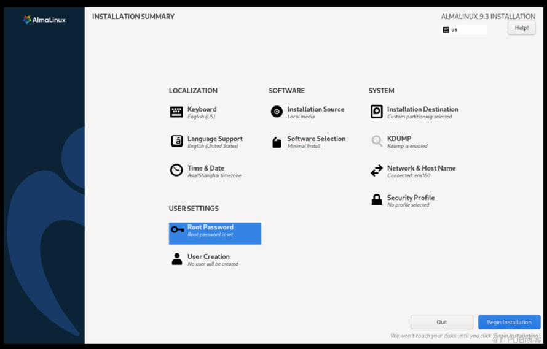Click the LOCALIZATION section heading

[193, 91]
